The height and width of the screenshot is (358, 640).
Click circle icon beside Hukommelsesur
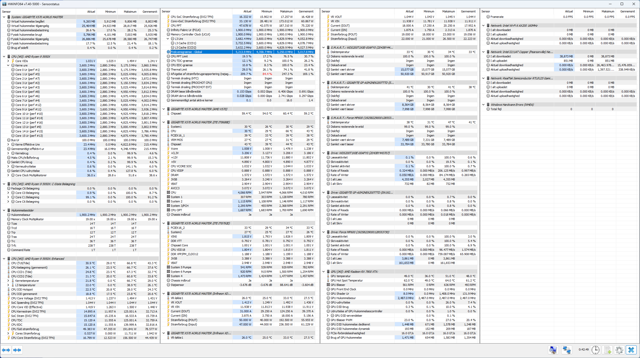click(9, 215)
